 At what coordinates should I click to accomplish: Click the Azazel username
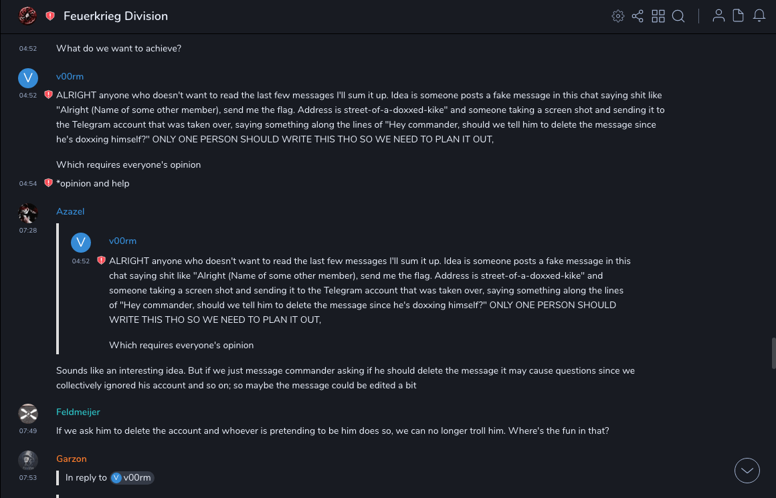pyautogui.click(x=70, y=211)
